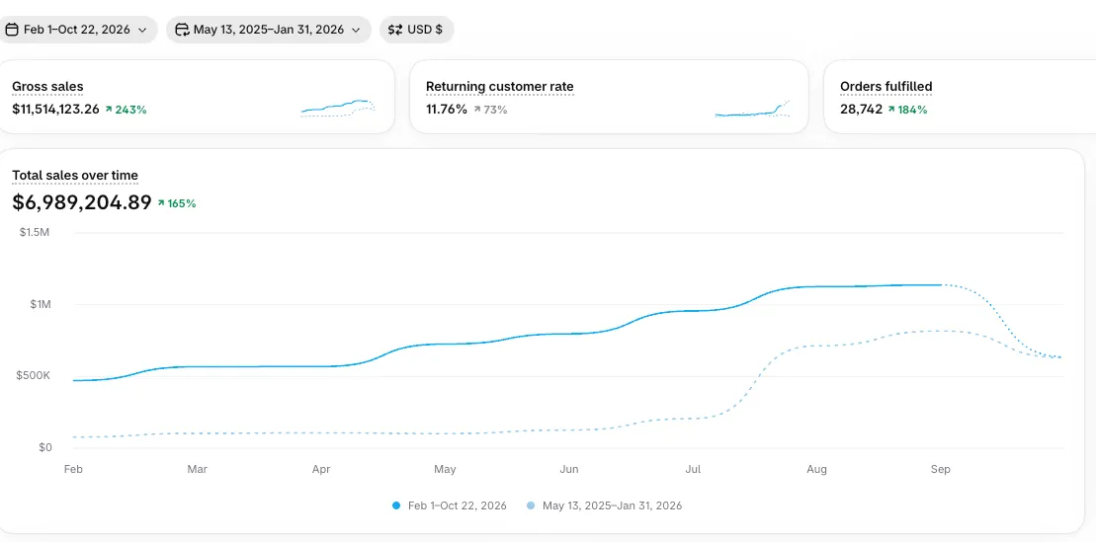The height and width of the screenshot is (542, 1096).
Task: Click the Feb x-axis label
Action: (x=73, y=469)
